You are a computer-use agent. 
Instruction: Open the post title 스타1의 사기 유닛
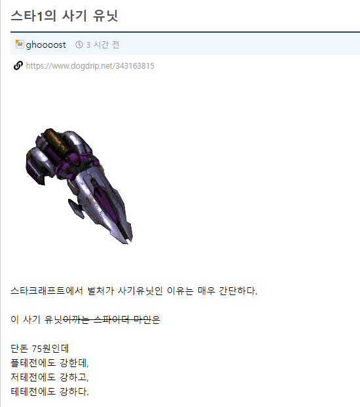(64, 16)
